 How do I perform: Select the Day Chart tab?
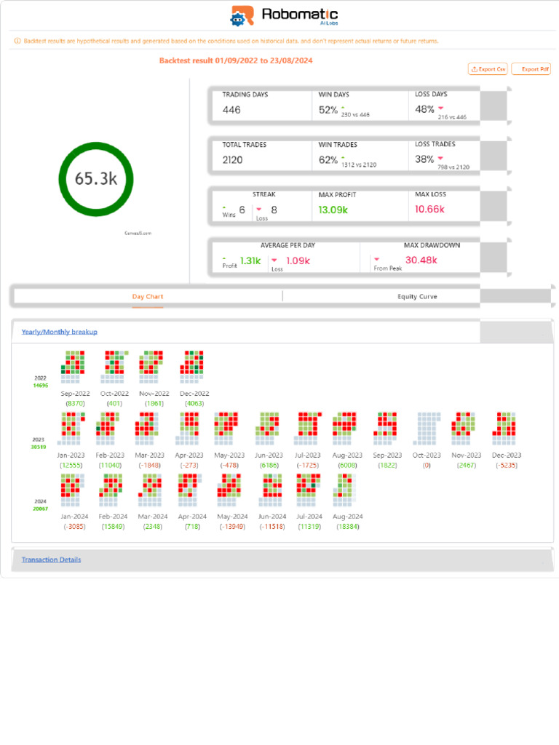[x=147, y=297]
